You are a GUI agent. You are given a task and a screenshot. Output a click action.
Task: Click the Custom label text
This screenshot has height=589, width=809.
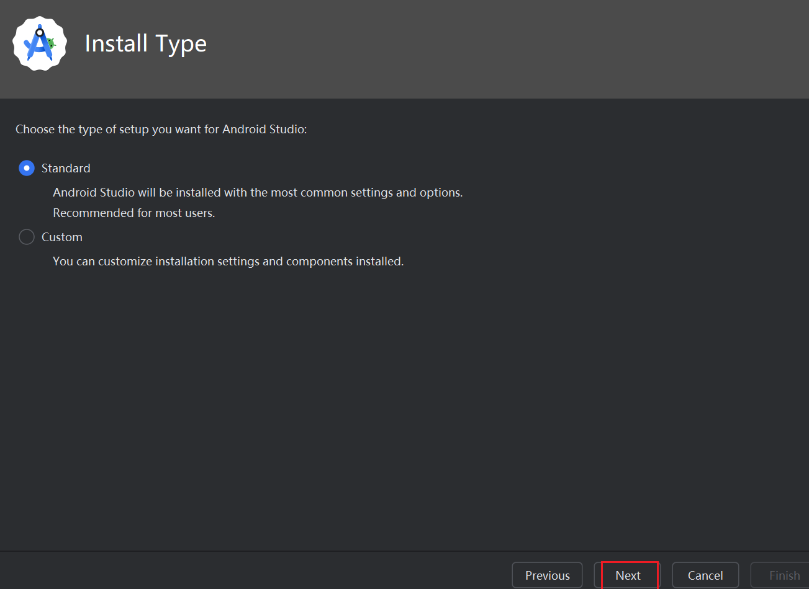[61, 237]
